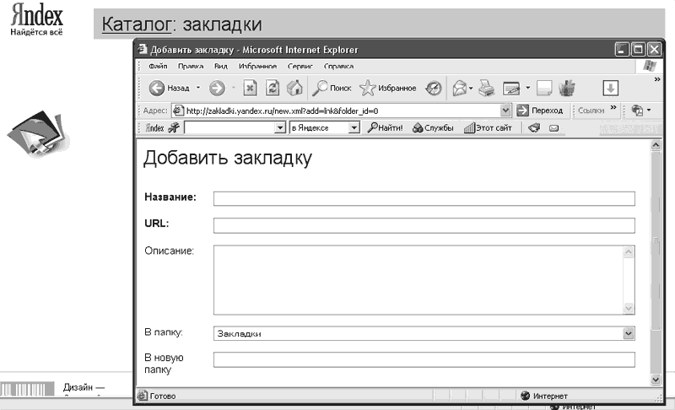675x410 pixels.
Task: Click the Back (Назад) arrow icon
Action: (157, 89)
